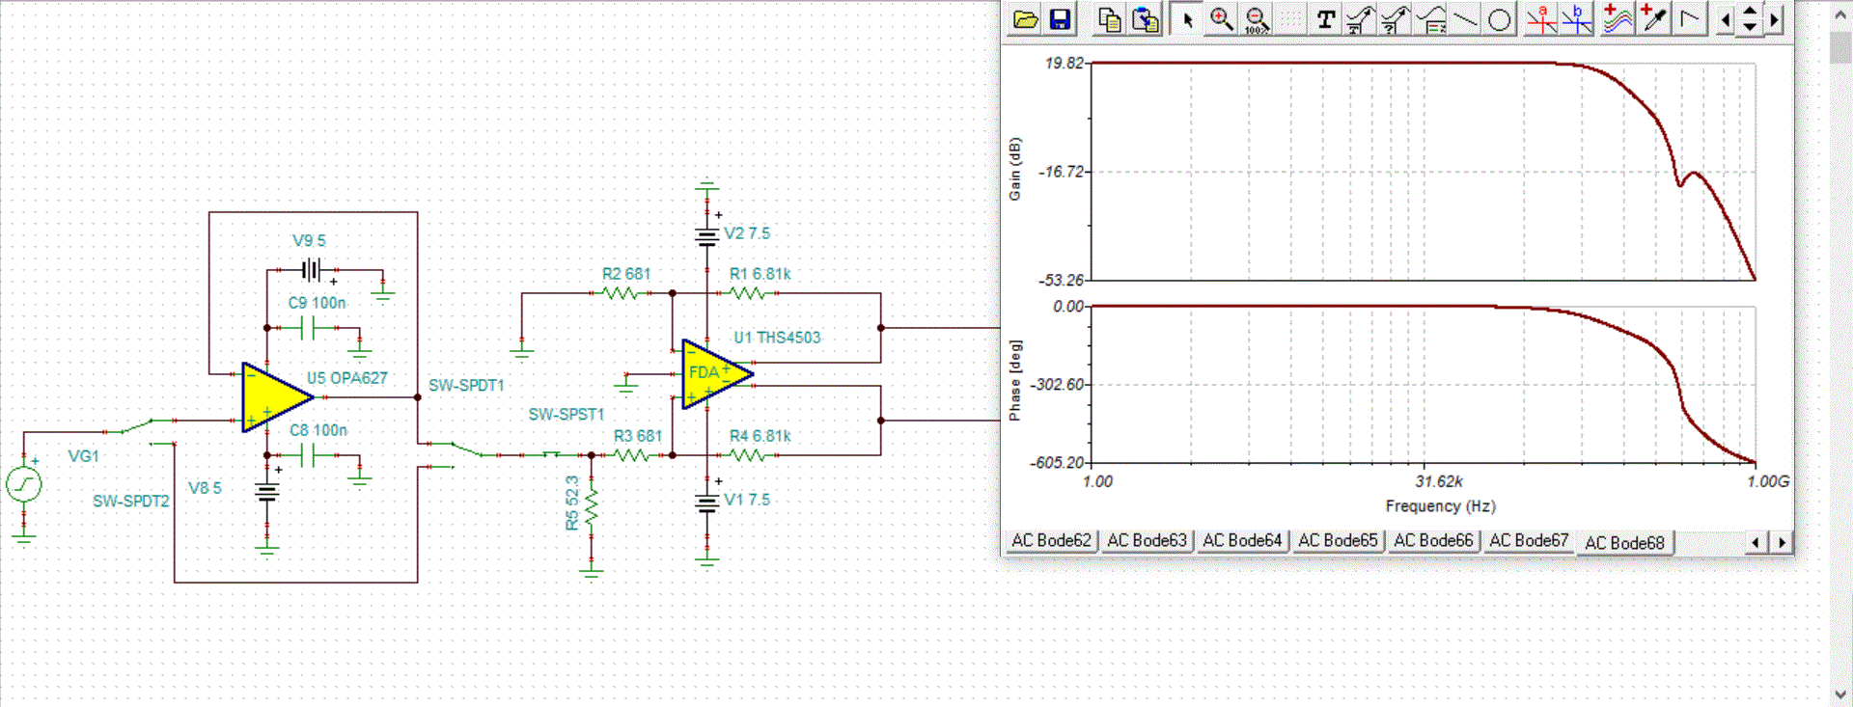The height and width of the screenshot is (707, 1853).
Task: Paste from clipboard into the diagram
Action: [x=1145, y=19]
